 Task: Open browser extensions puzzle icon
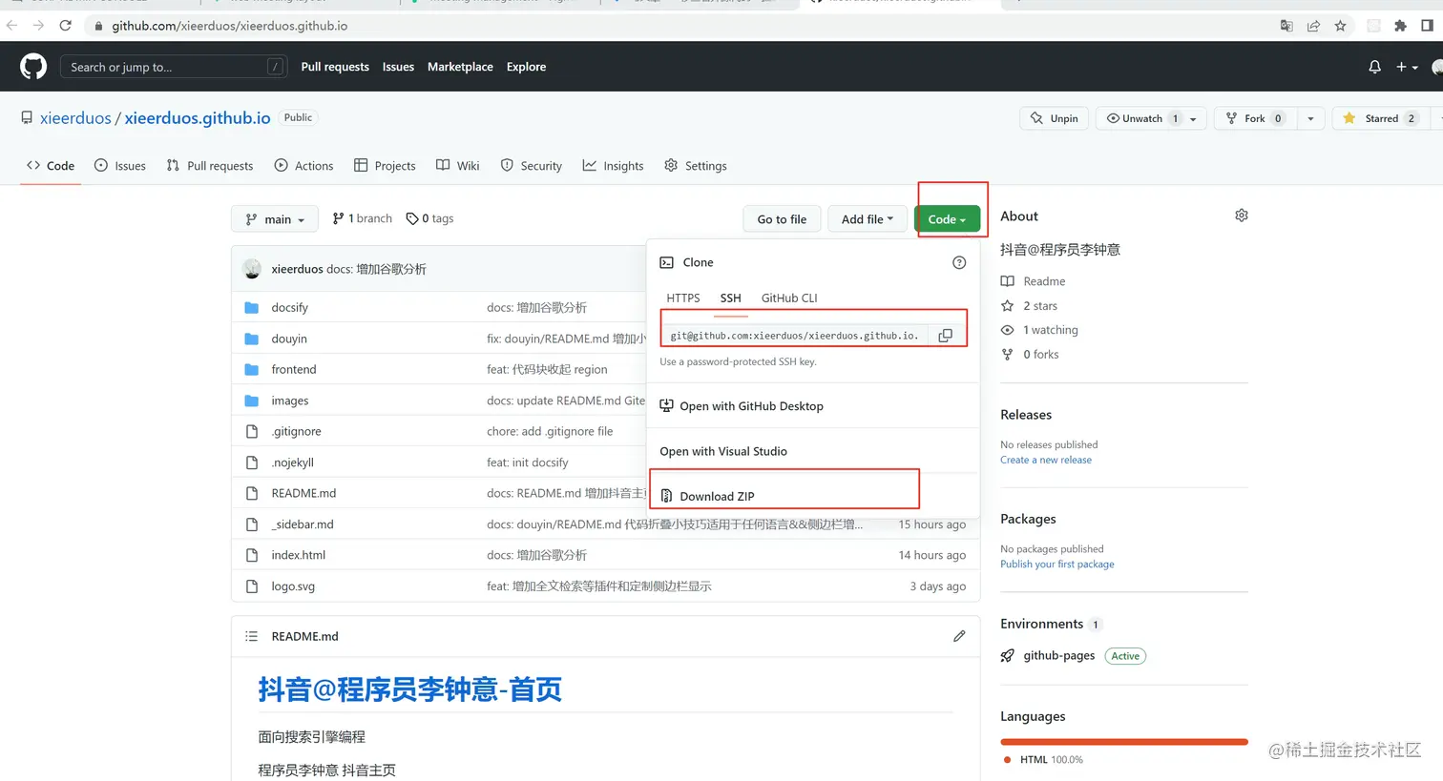1400,26
